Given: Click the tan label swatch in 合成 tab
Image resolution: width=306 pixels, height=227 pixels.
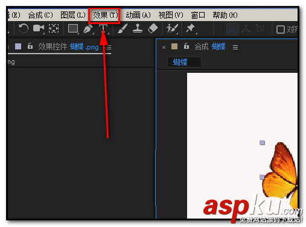Looking at the screenshot, I should click(x=174, y=46).
